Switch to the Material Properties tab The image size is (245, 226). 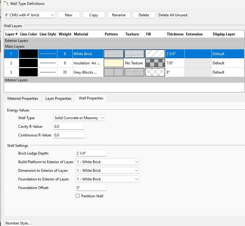click(23, 99)
